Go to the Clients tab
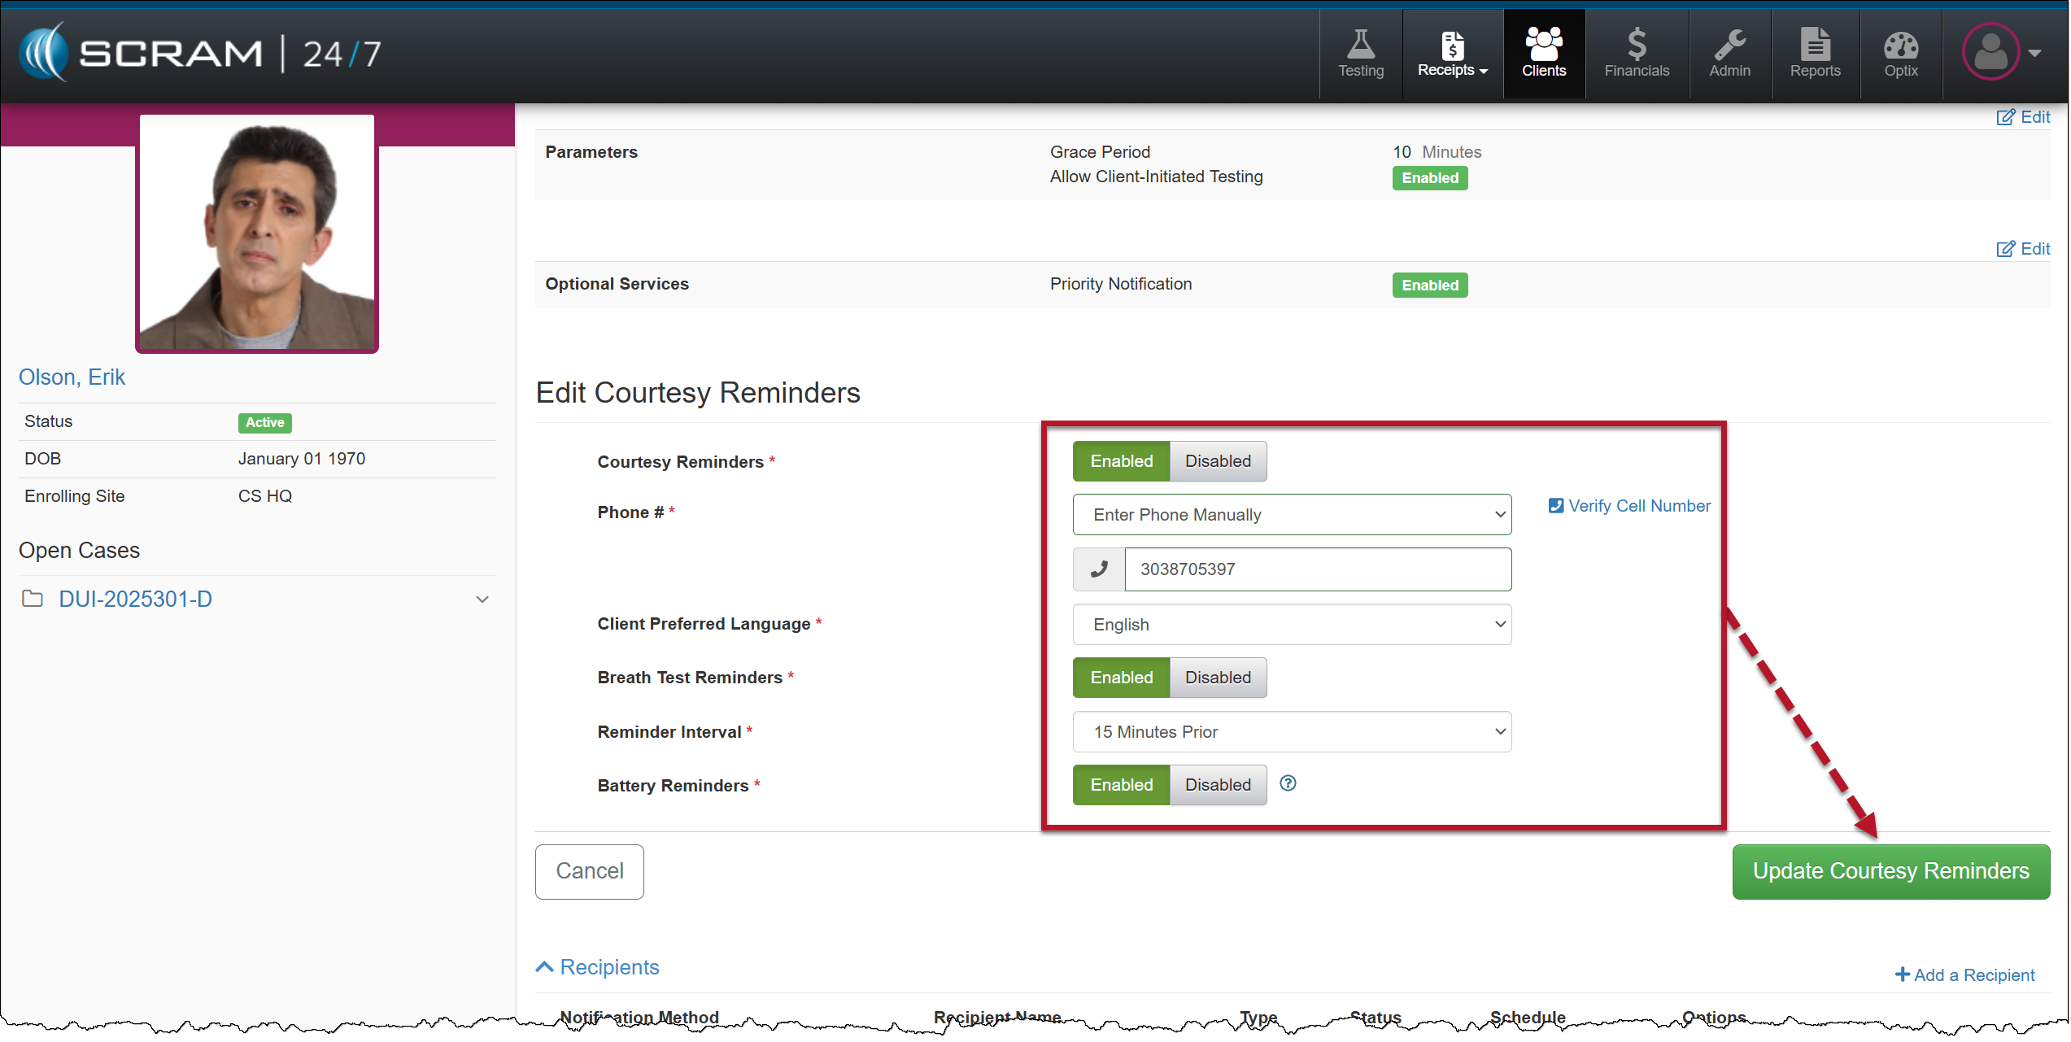 pos(1543,54)
